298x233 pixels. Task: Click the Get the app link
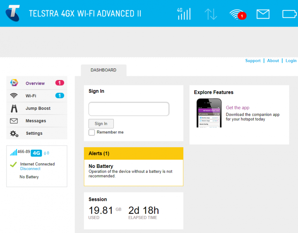pos(238,108)
